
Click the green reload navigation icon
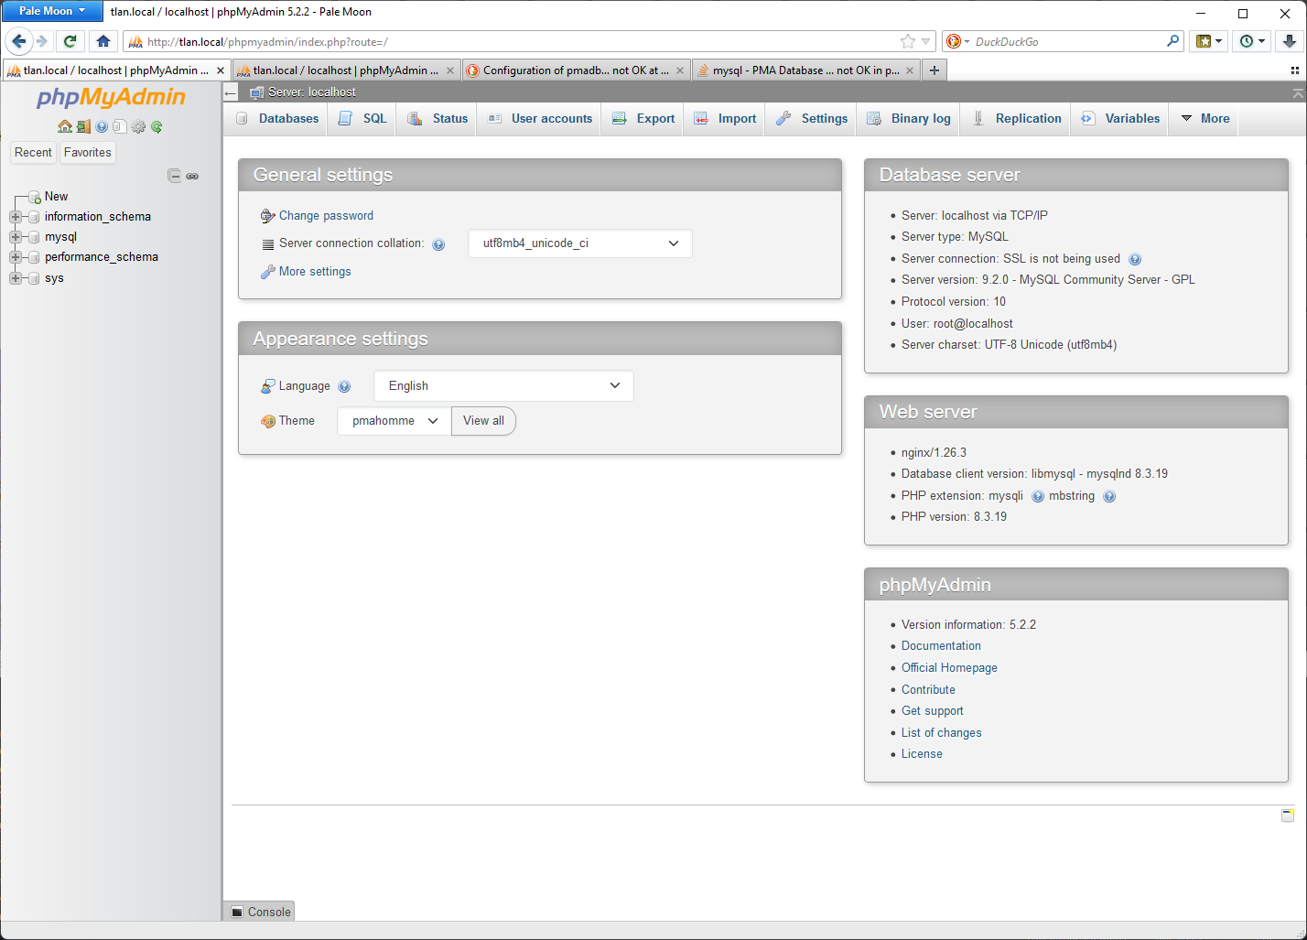tap(157, 126)
